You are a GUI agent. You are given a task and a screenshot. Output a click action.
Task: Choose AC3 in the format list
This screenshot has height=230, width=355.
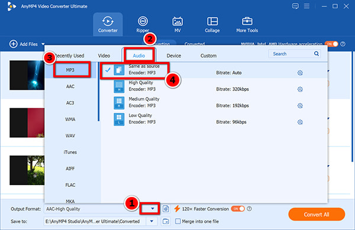tap(70, 103)
